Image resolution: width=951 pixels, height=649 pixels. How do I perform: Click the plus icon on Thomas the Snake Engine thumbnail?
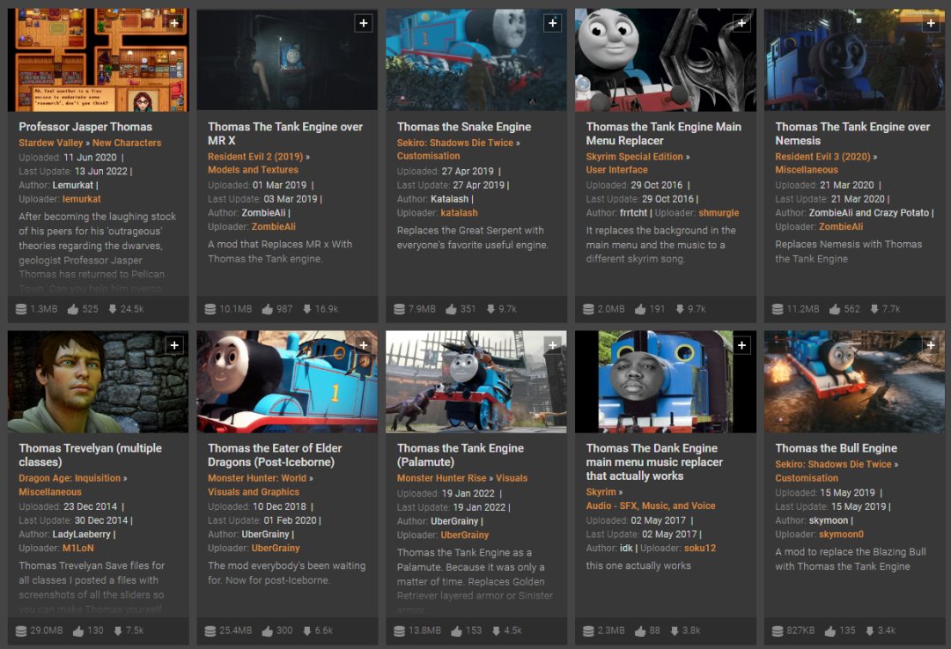[x=552, y=23]
